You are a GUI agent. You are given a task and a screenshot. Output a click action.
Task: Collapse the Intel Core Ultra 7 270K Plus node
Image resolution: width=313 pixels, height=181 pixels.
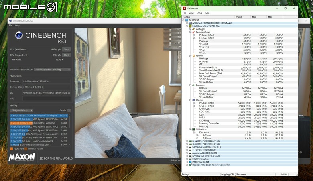coord(187,26)
